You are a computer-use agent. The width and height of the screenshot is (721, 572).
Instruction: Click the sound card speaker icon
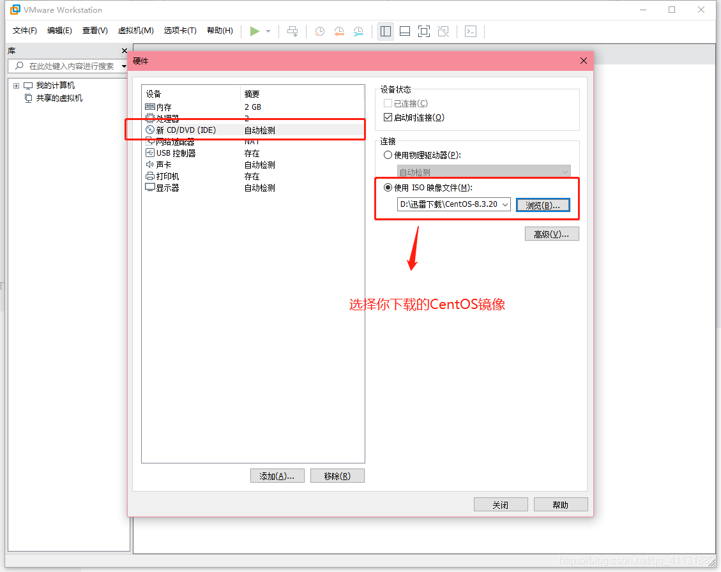[150, 165]
